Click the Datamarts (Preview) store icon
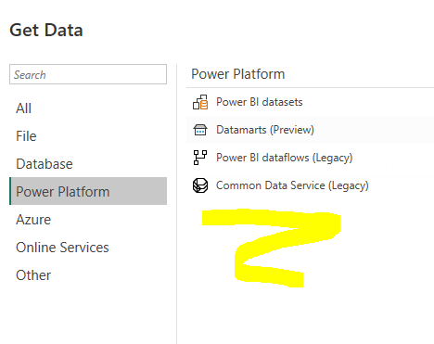This screenshot has height=344, width=434. (x=200, y=130)
